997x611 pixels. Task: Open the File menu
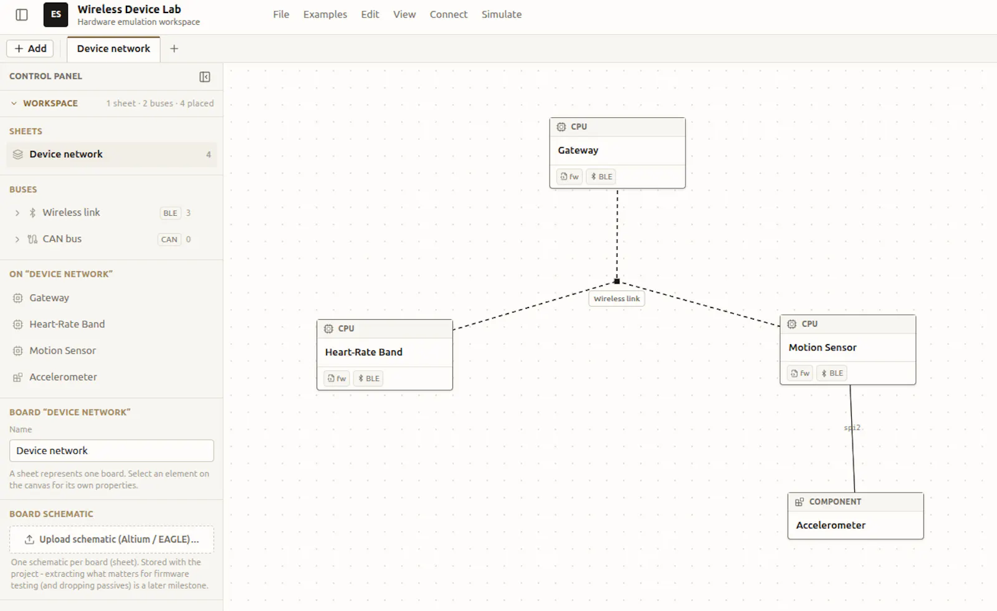point(281,14)
